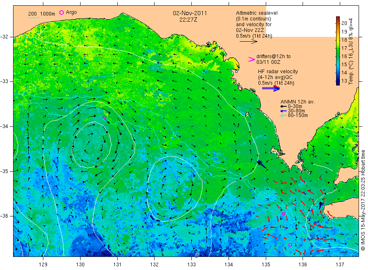The image size is (368, 270).
Task: Click the 'Altimetric sealevel' legend text
Action: tap(257, 13)
